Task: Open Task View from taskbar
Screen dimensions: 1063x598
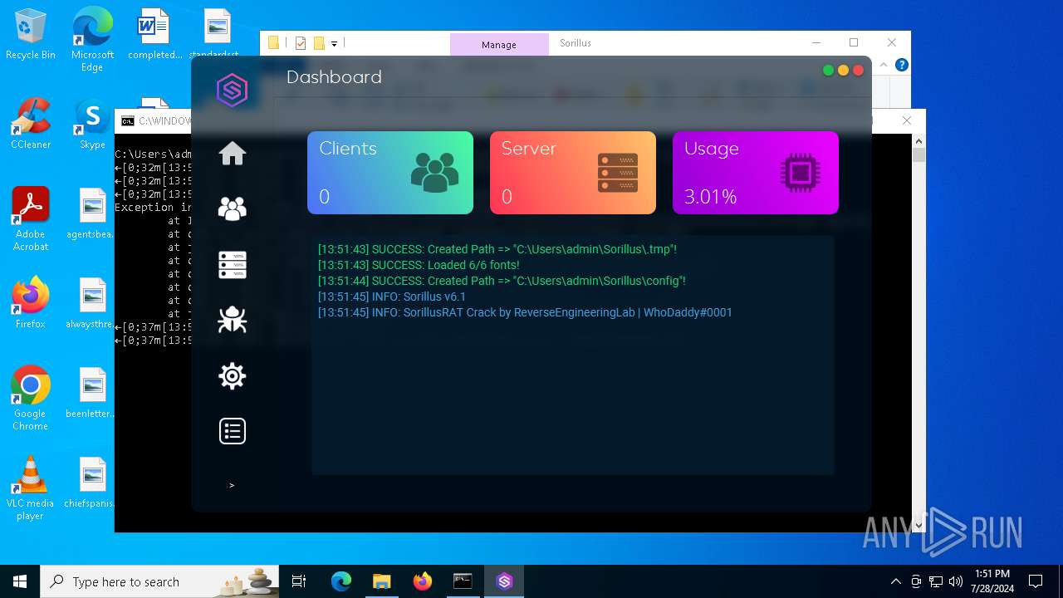Action: click(x=300, y=581)
